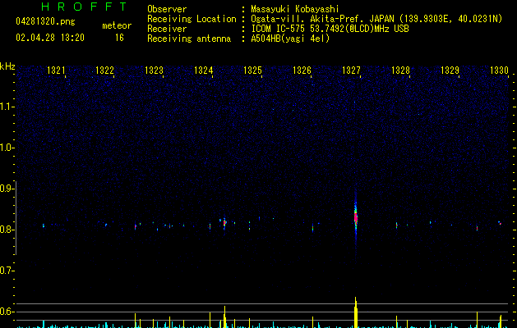Click the 1.0 frequency axis label
The height and width of the screenshot is (328, 517).
[7, 148]
